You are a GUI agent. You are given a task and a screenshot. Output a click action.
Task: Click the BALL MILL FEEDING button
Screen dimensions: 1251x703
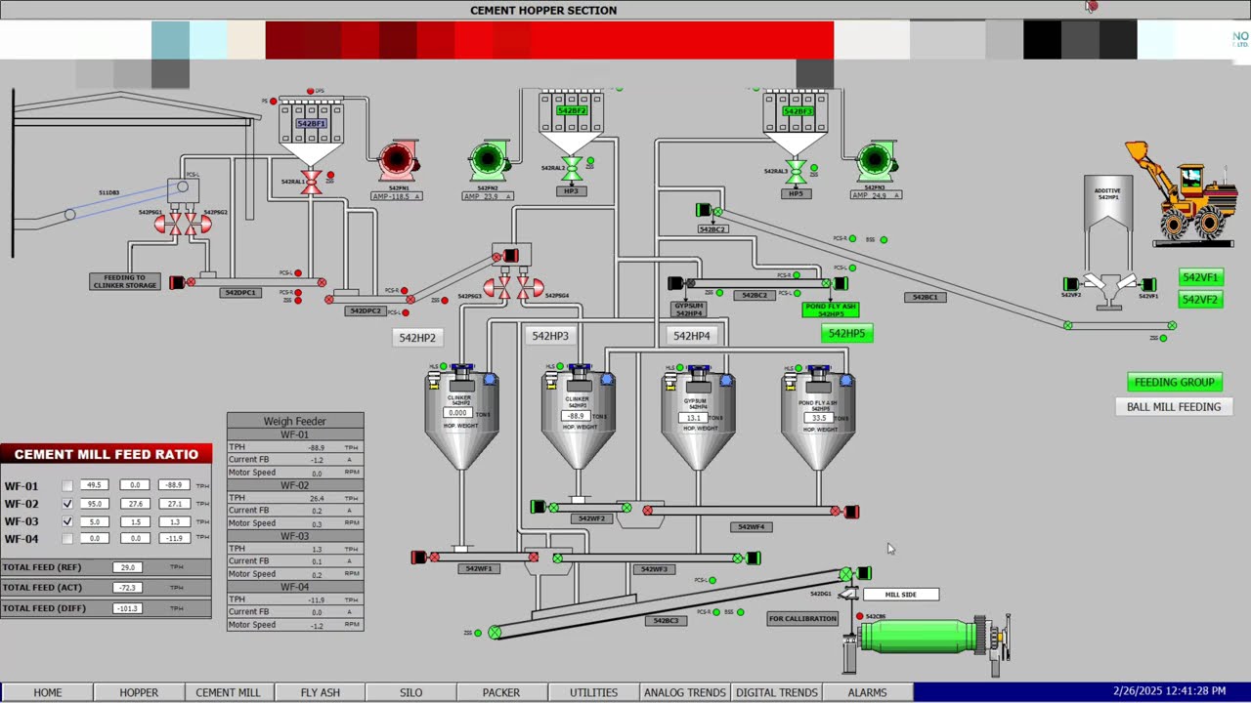pos(1174,406)
